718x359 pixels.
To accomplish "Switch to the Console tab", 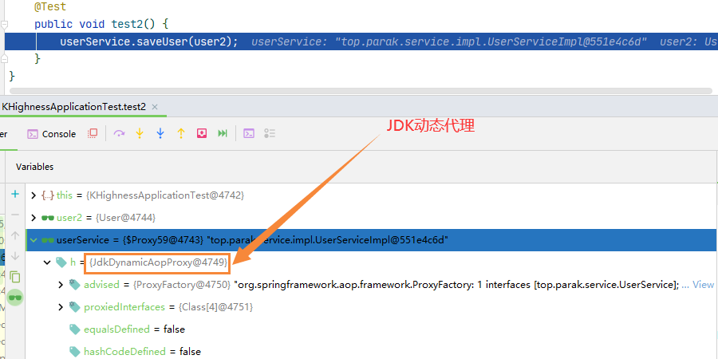I will point(52,134).
